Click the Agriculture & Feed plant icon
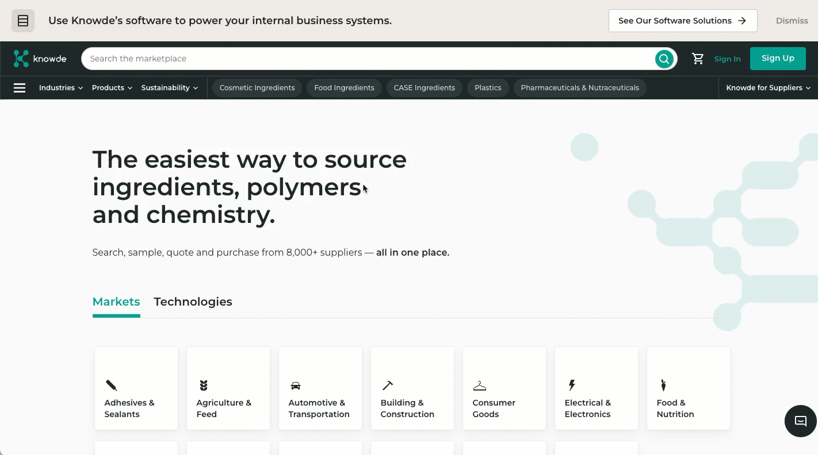This screenshot has width=818, height=455. 204,385
